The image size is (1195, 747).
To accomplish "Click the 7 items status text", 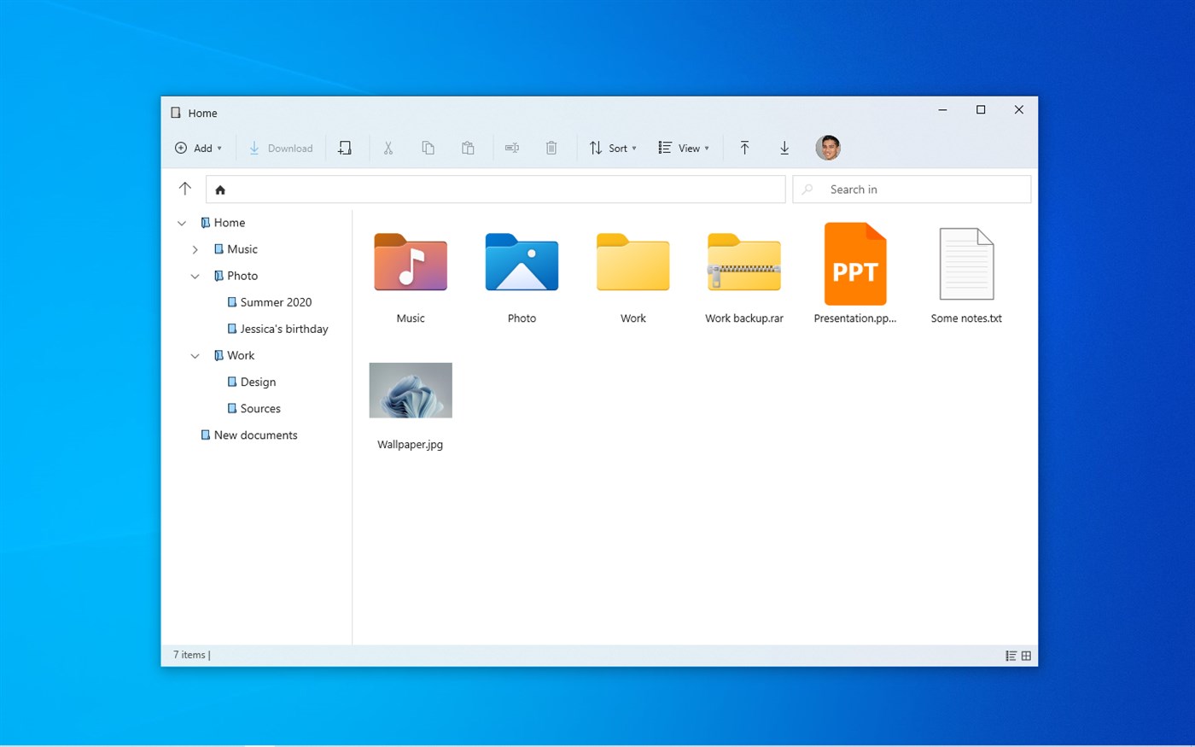I will 189,655.
